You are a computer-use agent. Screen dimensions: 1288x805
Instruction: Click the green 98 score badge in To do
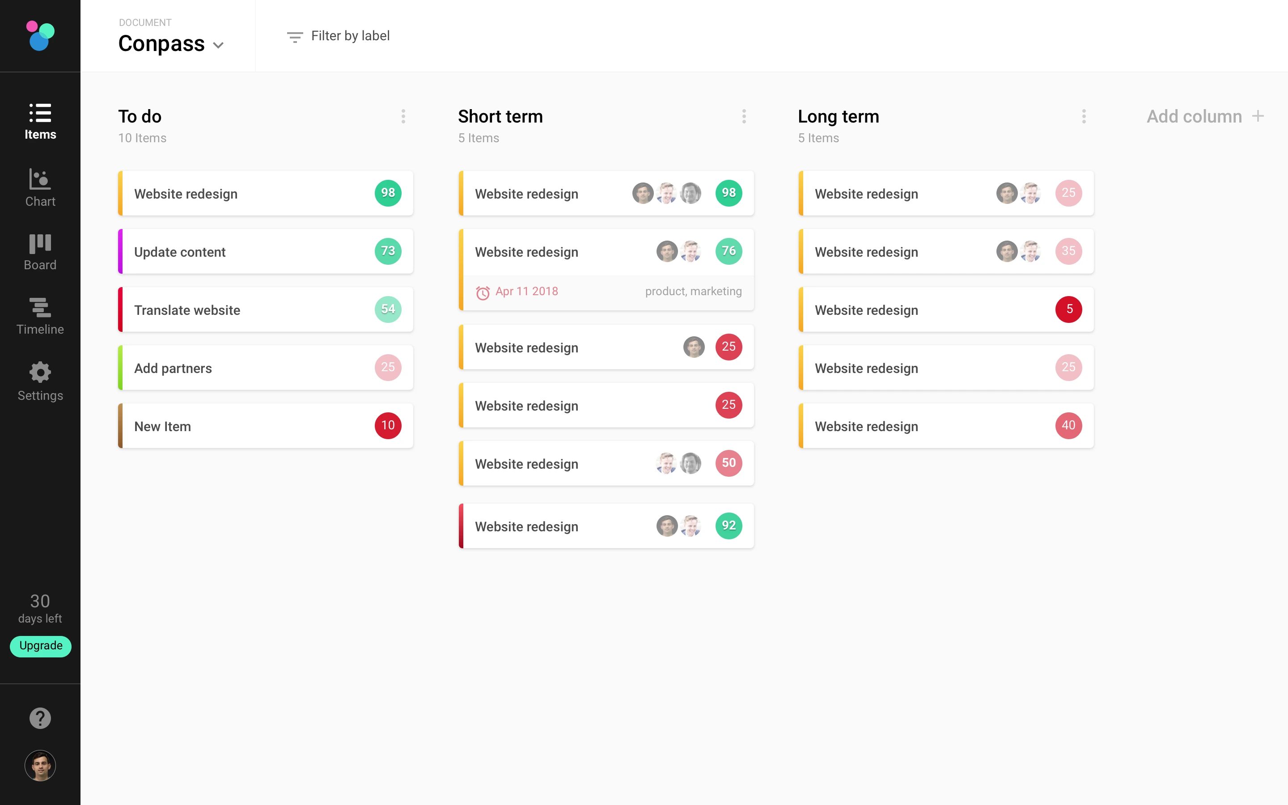coord(388,193)
